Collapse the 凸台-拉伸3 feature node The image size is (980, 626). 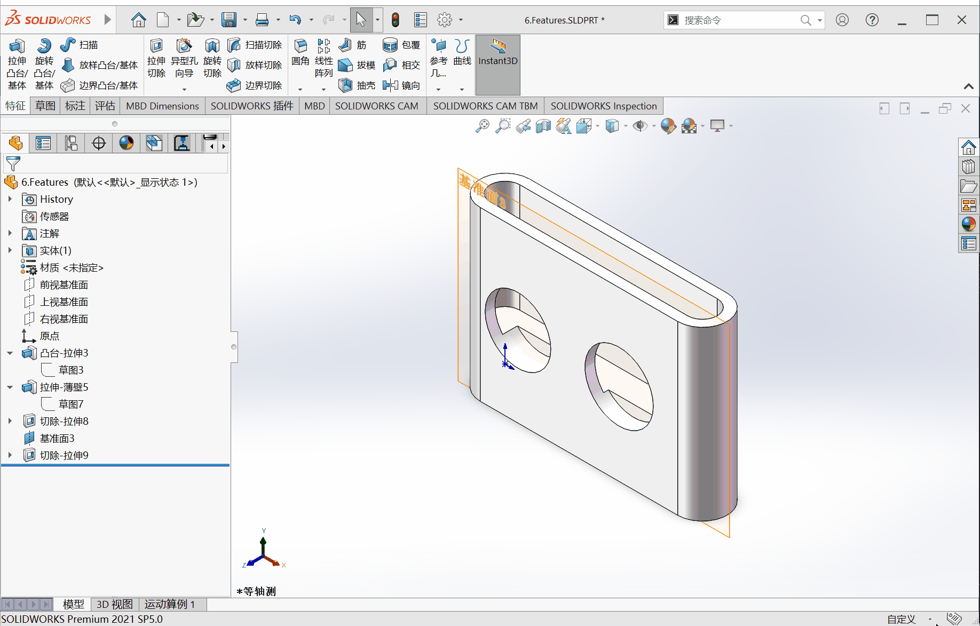click(10, 353)
